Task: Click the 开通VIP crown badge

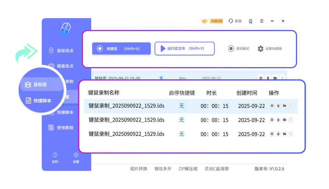Action: pos(212,21)
